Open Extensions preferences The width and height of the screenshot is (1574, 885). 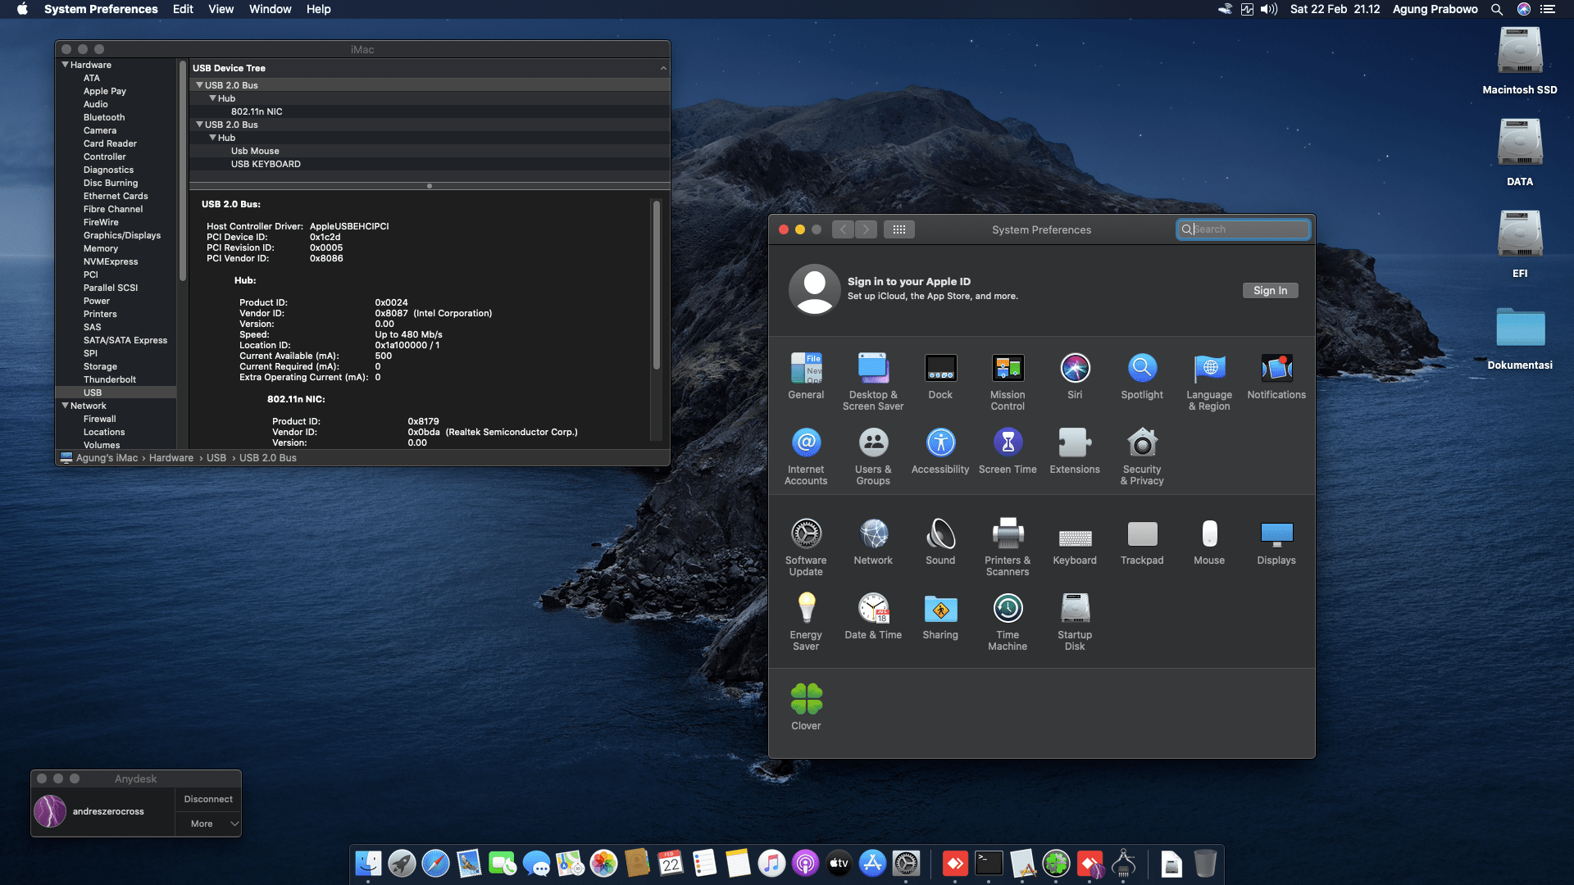[x=1075, y=451]
